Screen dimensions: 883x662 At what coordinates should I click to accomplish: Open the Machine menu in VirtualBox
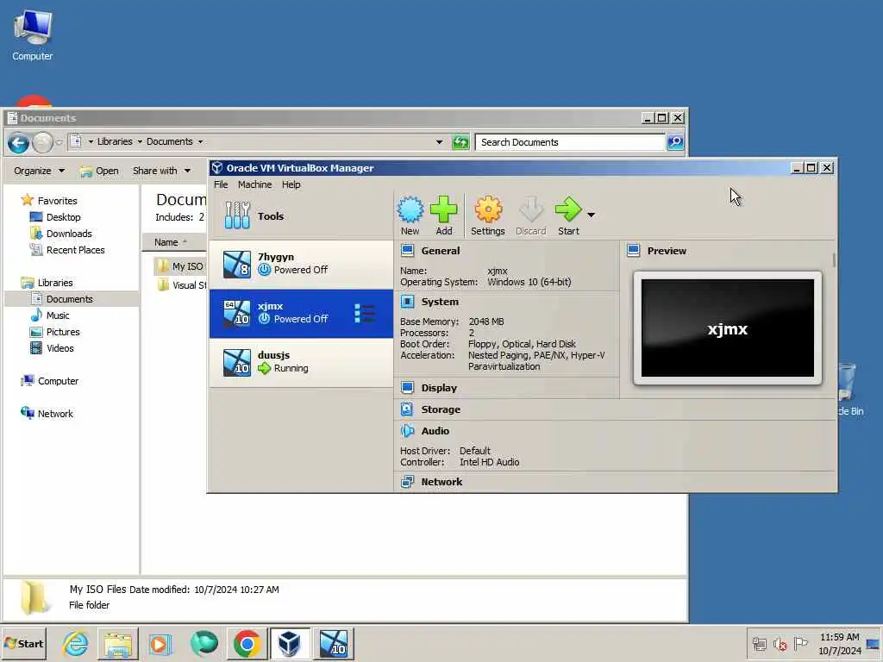(x=254, y=184)
